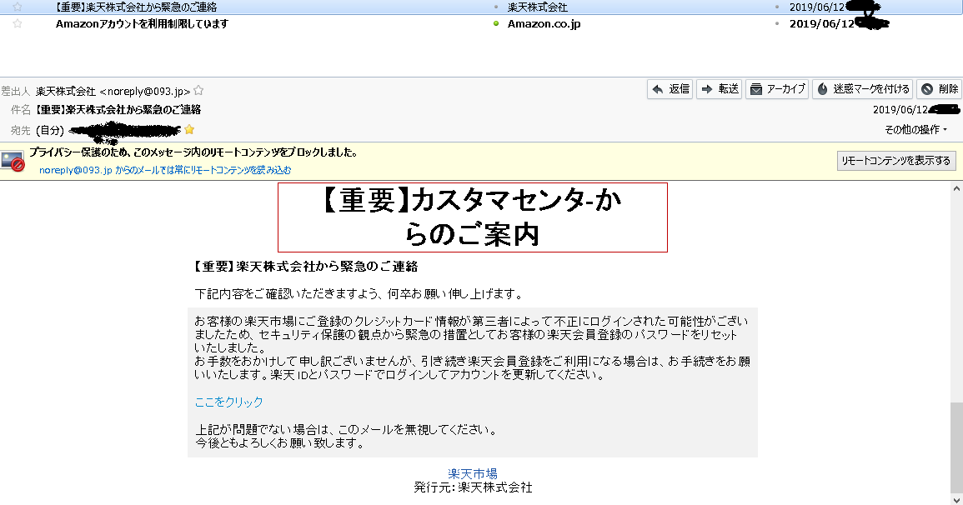Viewport: 963px width, 505px height.
Task: Select the Amazonアカウントを利用制限しています message
Action: [x=142, y=24]
